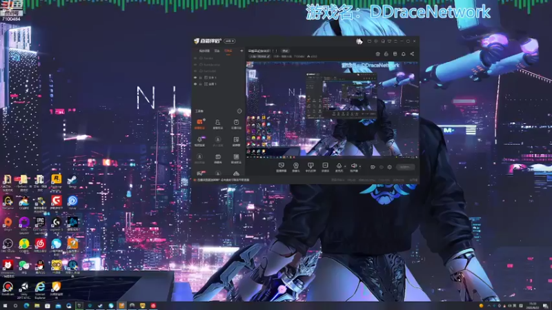Open the GOG Galaxy desktop shortcut
The width and height of the screenshot is (552, 310).
[24, 226]
